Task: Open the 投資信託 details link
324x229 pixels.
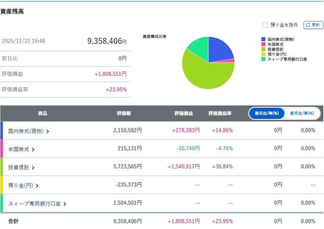Action: point(18,167)
